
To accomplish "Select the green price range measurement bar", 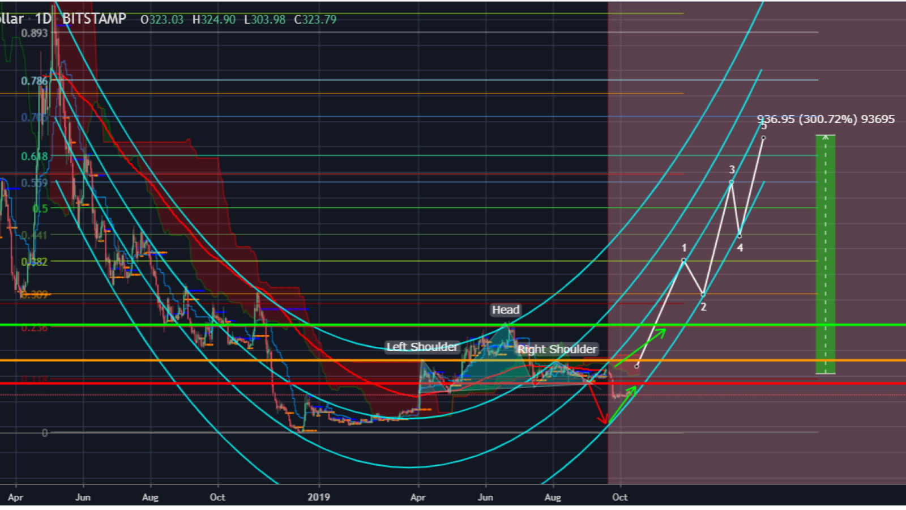I will [826, 254].
